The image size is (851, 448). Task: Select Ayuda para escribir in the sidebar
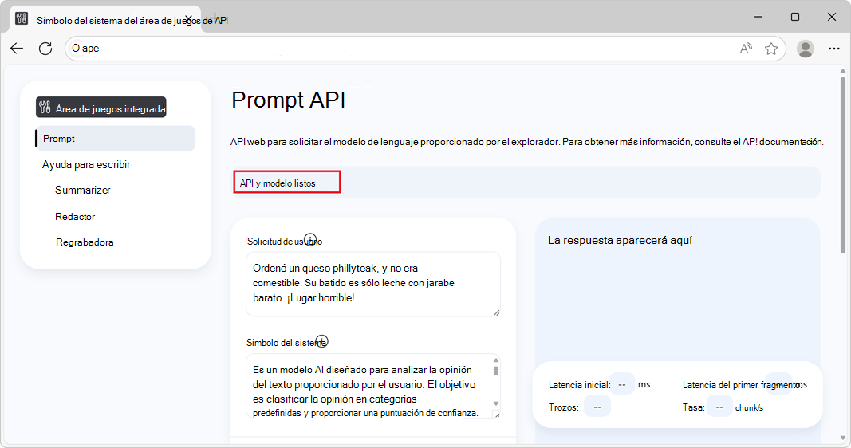[86, 164]
